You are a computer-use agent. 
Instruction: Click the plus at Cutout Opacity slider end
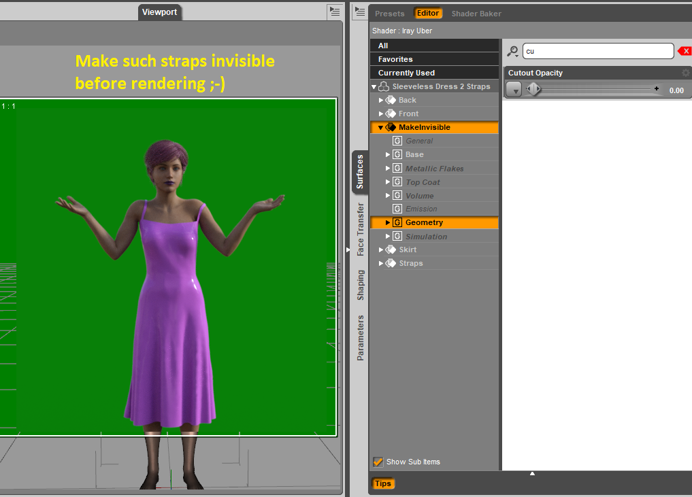(x=657, y=88)
